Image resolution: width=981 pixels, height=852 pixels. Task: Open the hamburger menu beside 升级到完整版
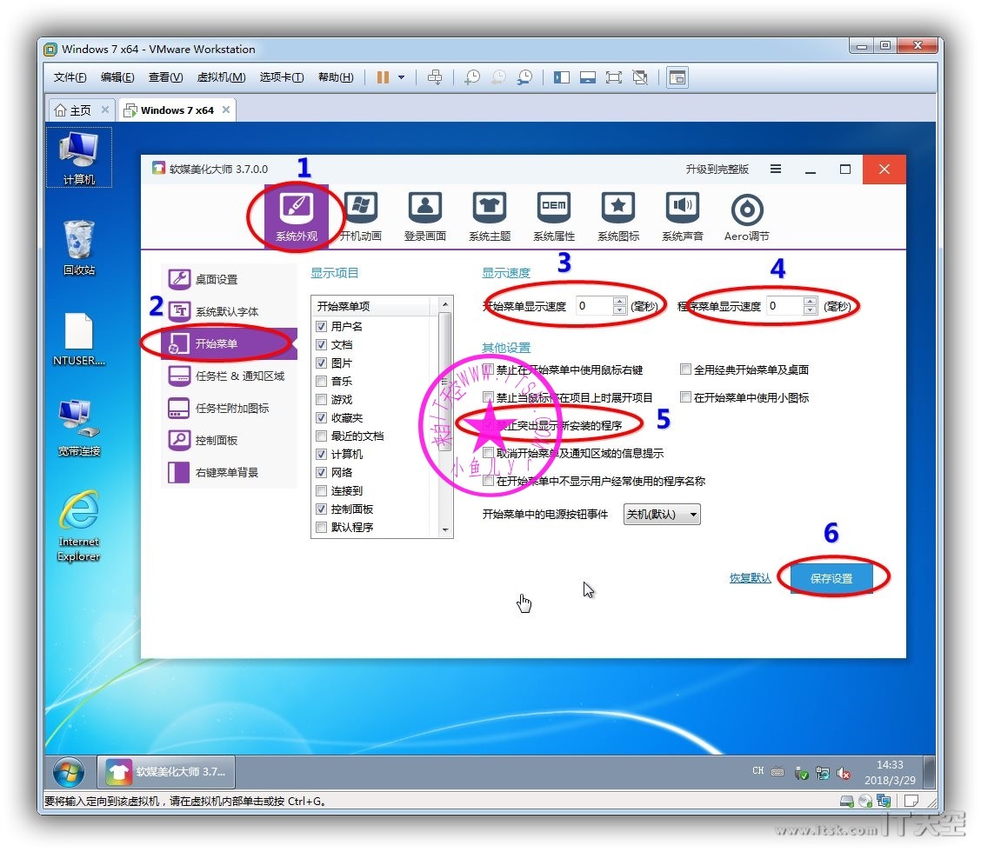(x=776, y=170)
